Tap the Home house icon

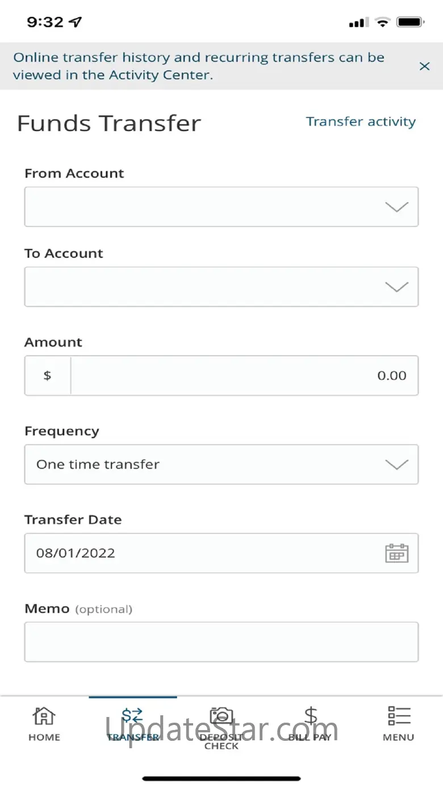44,716
